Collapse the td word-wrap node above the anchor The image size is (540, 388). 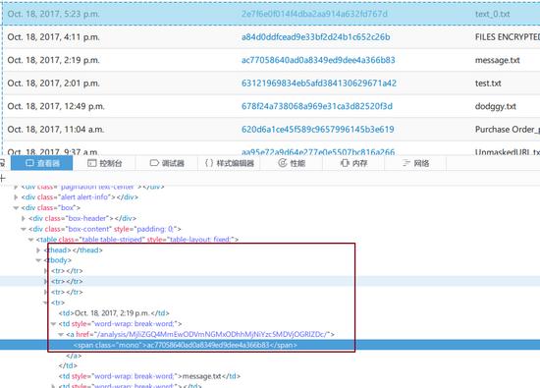click(x=53, y=324)
